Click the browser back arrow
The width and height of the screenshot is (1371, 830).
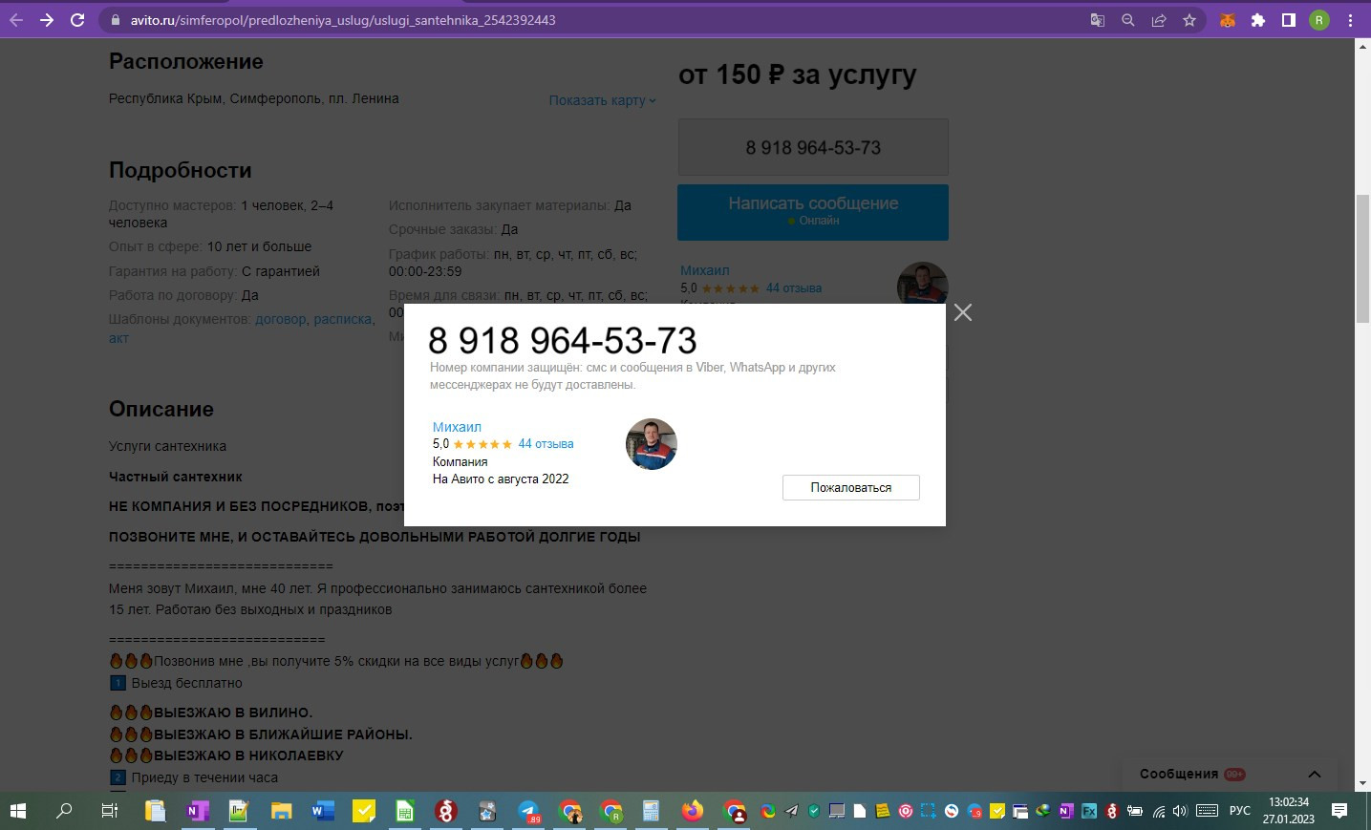click(x=16, y=19)
